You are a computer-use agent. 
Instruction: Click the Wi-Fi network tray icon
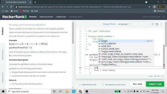click(x=141, y=91)
